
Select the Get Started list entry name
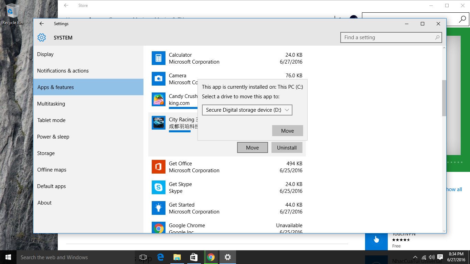pos(182,205)
